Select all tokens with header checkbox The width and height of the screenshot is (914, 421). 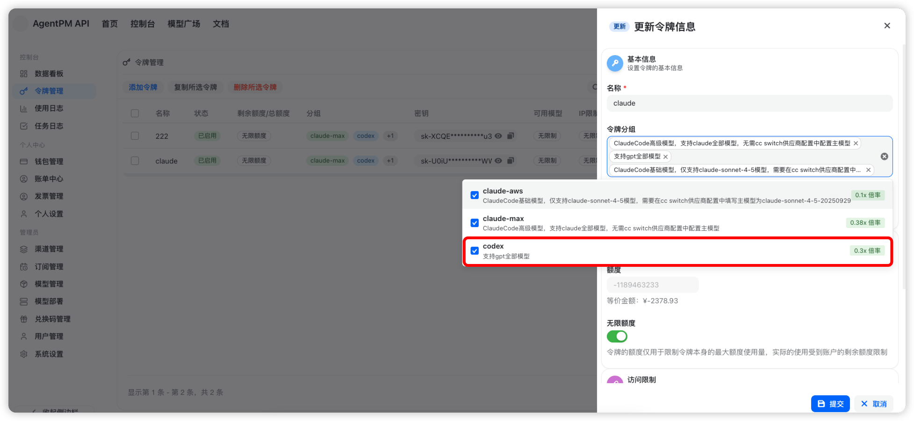point(135,114)
